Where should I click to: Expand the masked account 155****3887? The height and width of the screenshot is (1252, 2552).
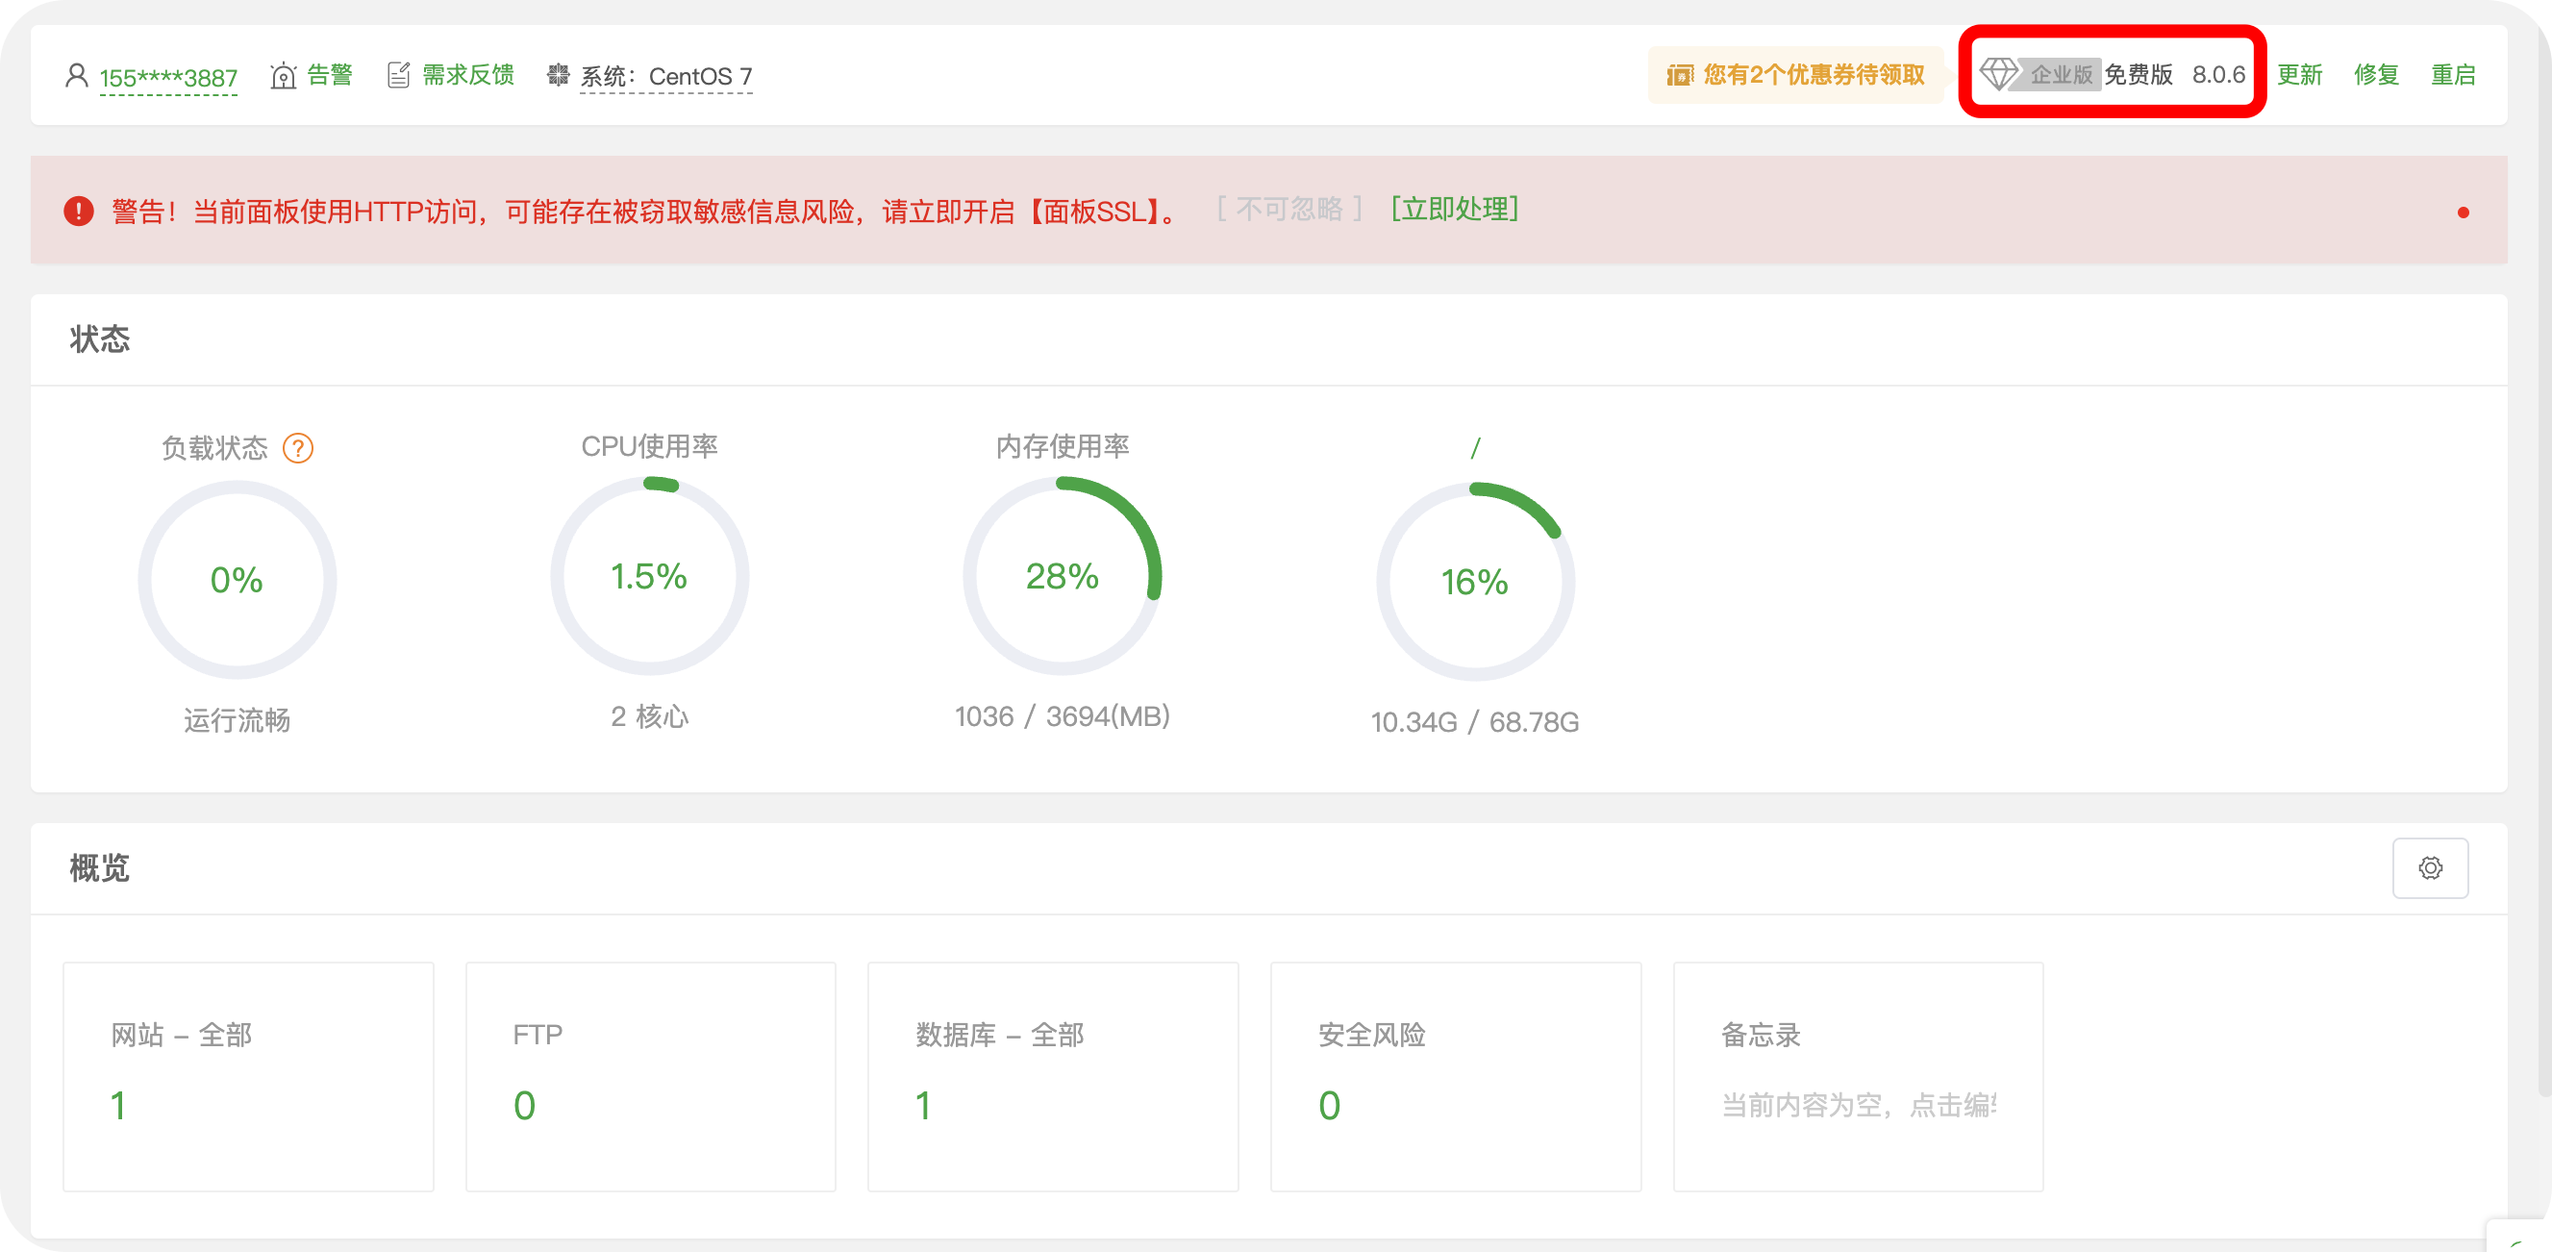[x=167, y=74]
